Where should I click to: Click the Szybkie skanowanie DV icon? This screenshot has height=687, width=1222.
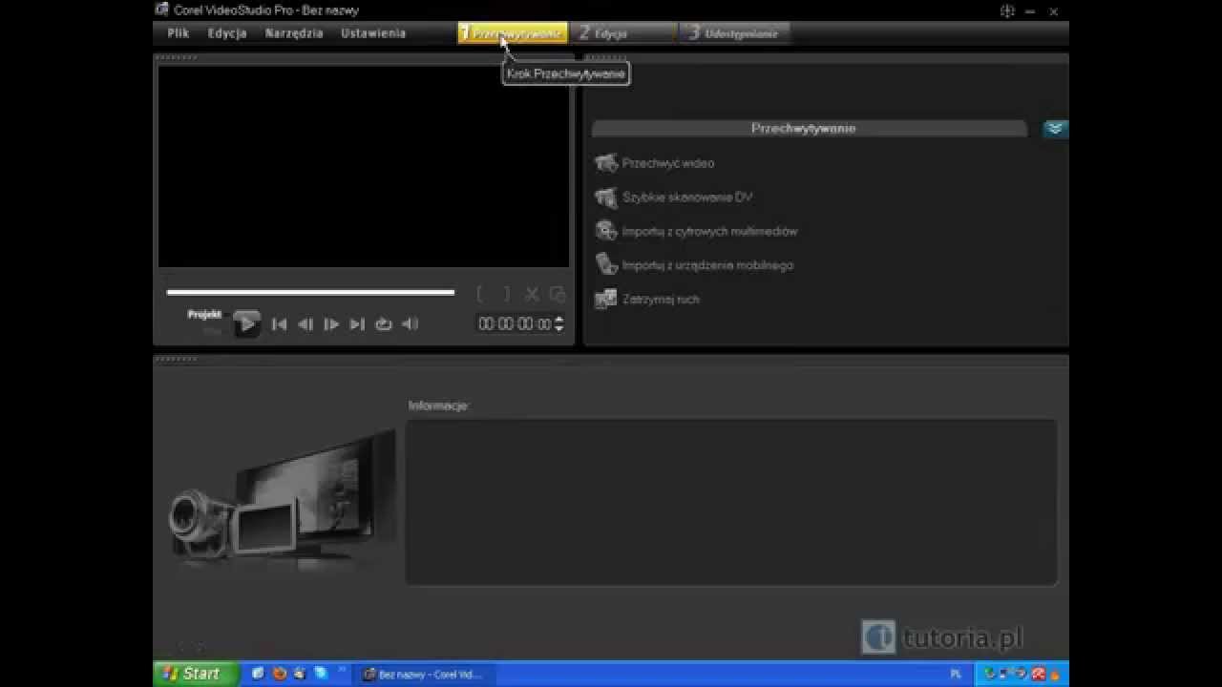coord(605,198)
